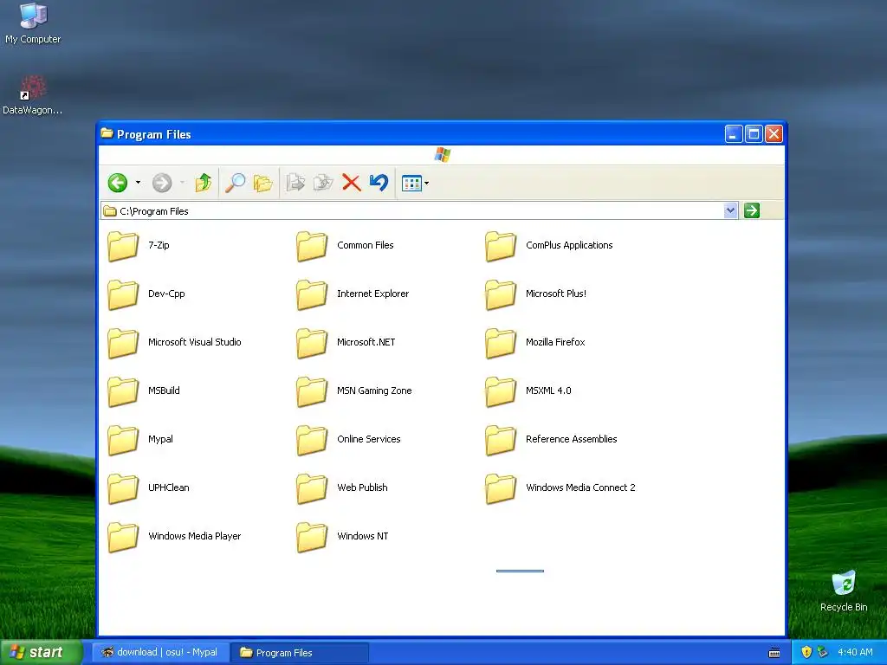Click the My Computer desktop icon
887x665 pixels.
(x=33, y=23)
